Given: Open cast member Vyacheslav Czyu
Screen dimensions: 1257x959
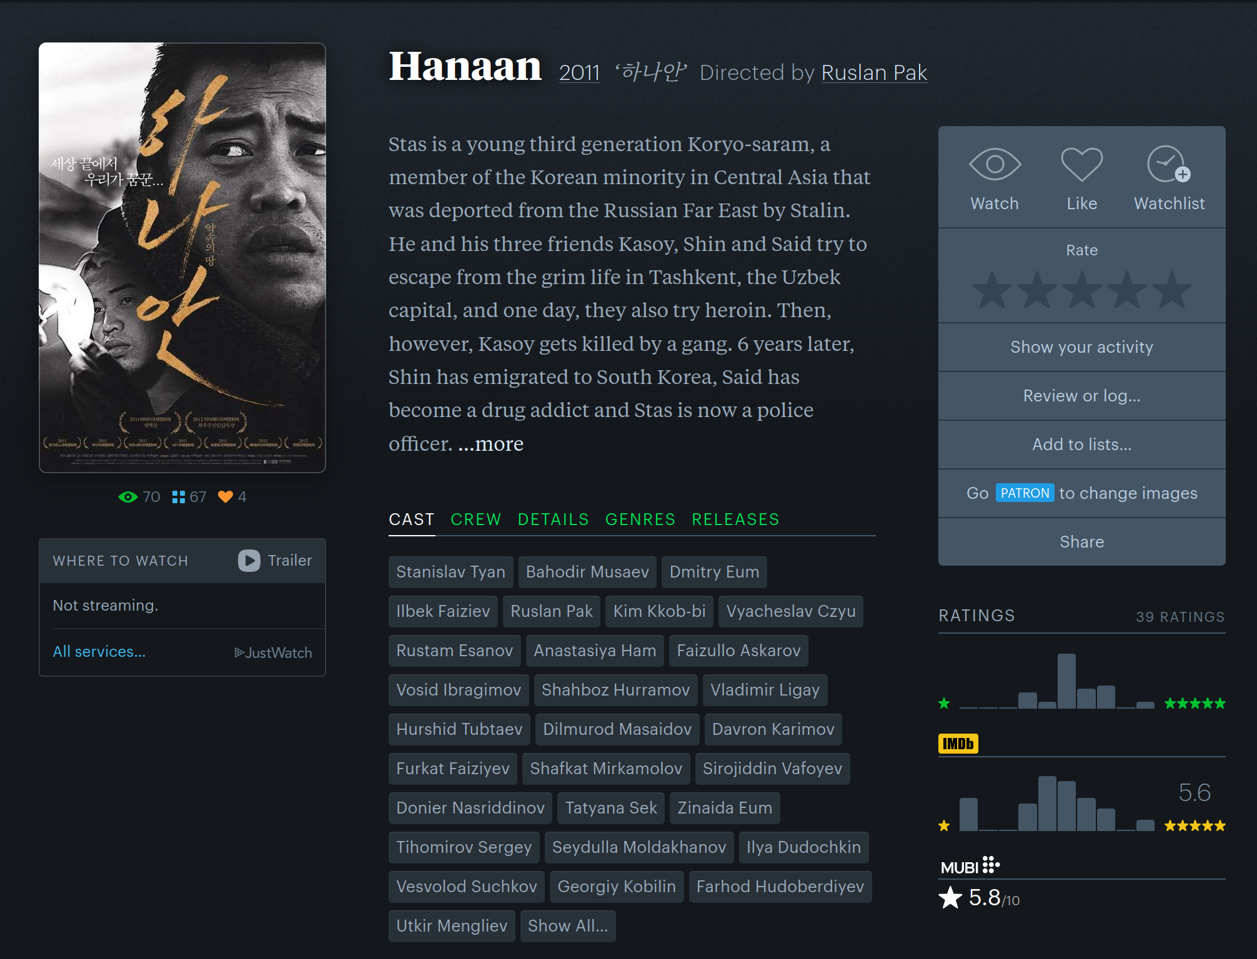Looking at the screenshot, I should [791, 611].
